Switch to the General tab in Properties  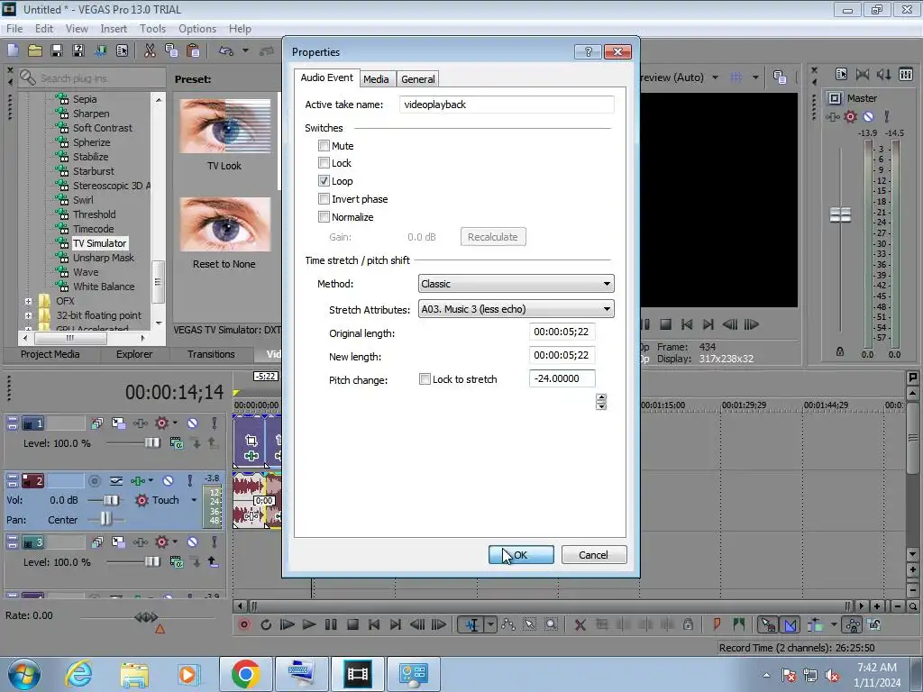point(418,79)
